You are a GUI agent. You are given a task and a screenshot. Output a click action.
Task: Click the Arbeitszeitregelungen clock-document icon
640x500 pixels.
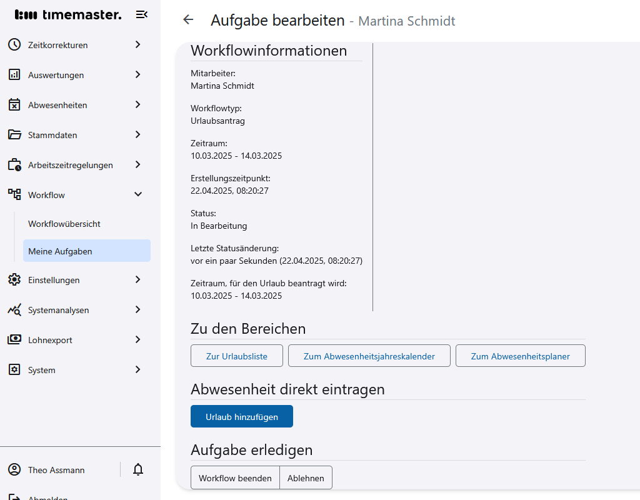14,164
